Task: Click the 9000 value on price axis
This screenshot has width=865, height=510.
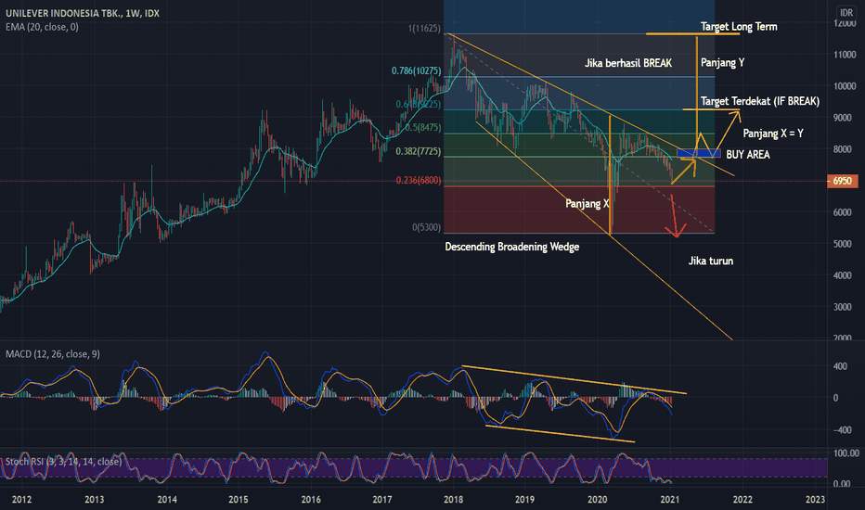Action: tap(845, 118)
